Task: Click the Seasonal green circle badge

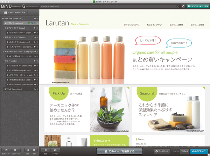Action: tap(147, 94)
